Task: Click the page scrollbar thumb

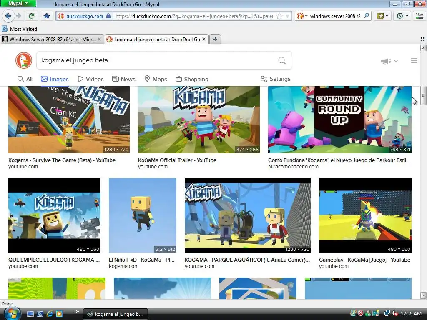Action: [423, 95]
